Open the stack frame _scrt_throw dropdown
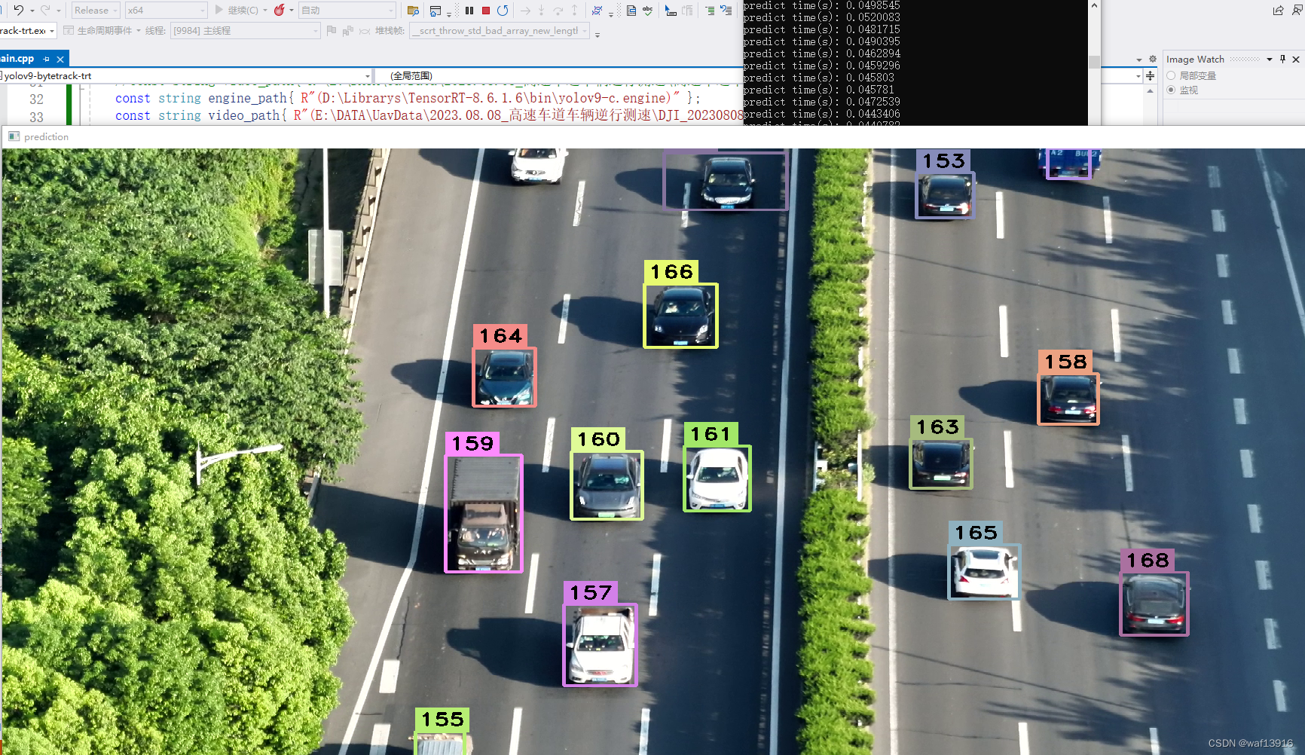The width and height of the screenshot is (1305, 755). 500,31
